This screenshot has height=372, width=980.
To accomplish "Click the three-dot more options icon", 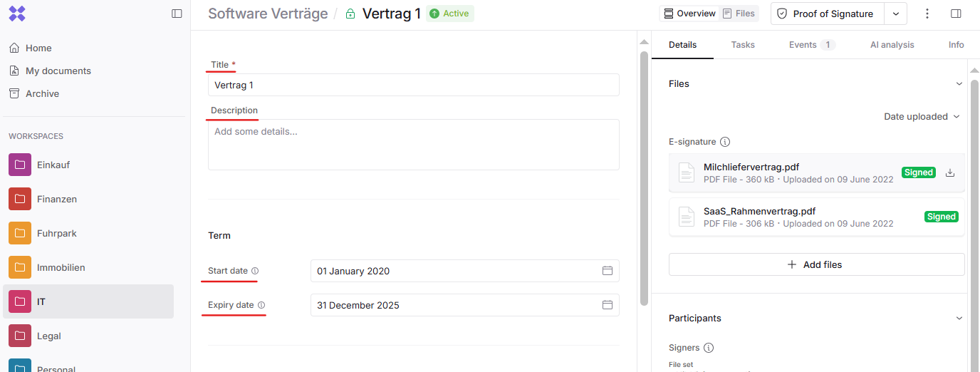I will click(x=927, y=14).
